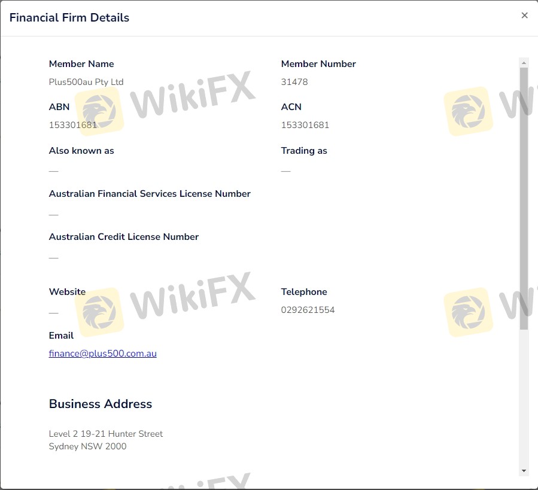Click the Member Name label
Viewport: 538px width, 490px height.
pos(81,64)
